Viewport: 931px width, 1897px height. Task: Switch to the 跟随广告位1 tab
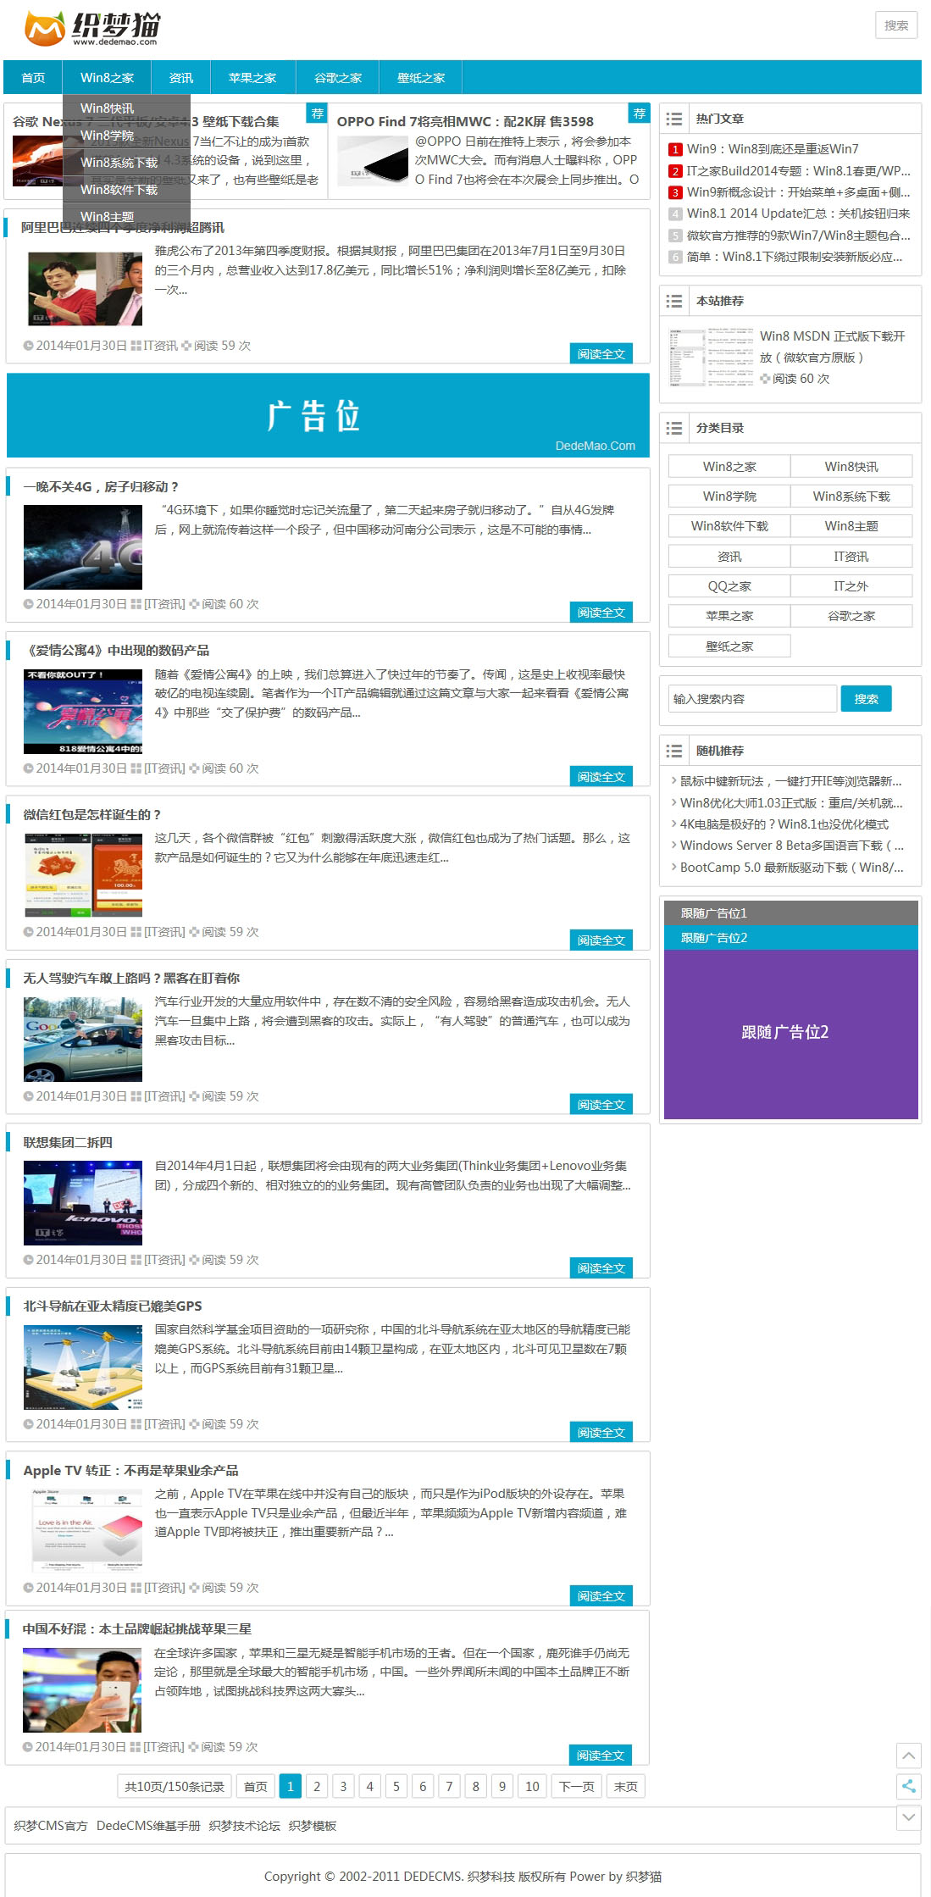point(791,913)
